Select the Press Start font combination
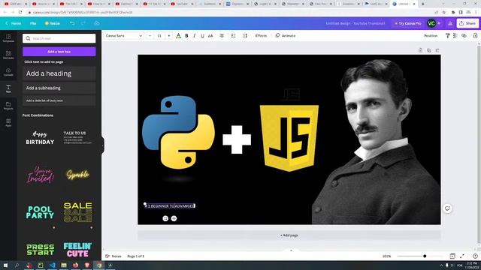Viewport: 481px width, 270px height. click(40, 250)
